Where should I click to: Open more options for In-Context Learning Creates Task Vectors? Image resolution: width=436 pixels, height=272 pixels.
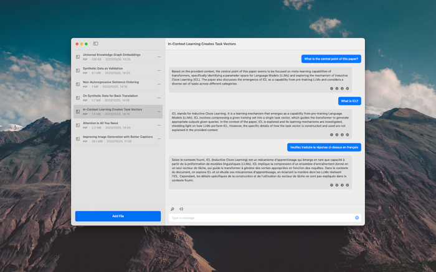click(x=159, y=111)
